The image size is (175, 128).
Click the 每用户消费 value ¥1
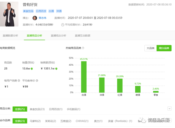point(6,86)
